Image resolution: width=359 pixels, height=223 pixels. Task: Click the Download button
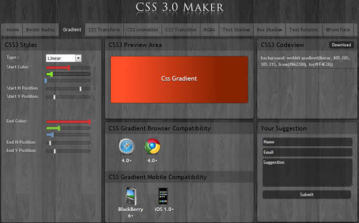pyautogui.click(x=342, y=45)
